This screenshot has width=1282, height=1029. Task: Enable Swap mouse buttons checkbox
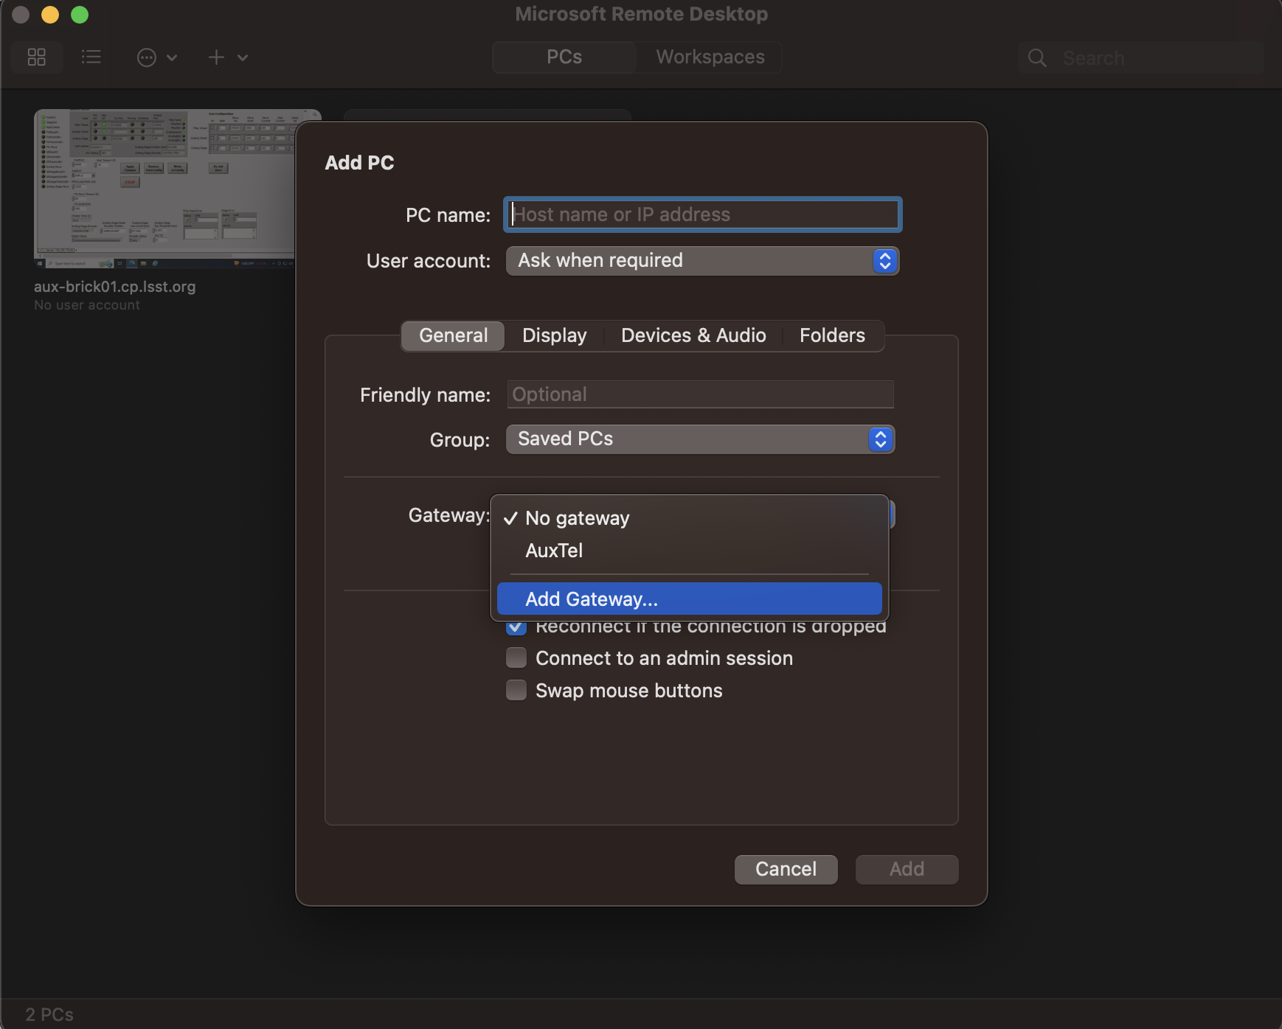516,690
